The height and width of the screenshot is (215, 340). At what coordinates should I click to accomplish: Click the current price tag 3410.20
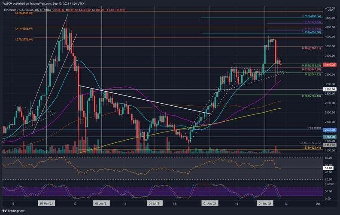[x=331, y=65]
